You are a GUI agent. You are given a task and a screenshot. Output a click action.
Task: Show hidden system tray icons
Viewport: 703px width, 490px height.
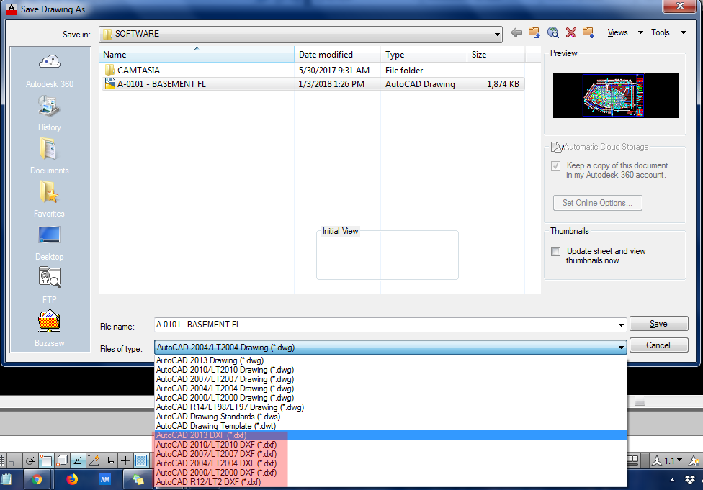point(672,480)
